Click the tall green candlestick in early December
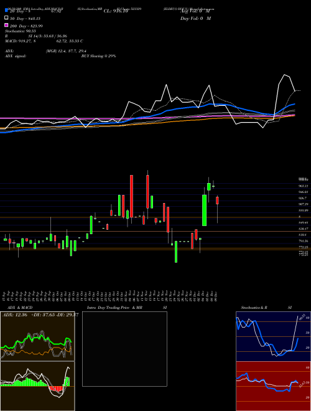This screenshot has height=411, width=311. coord(204,210)
